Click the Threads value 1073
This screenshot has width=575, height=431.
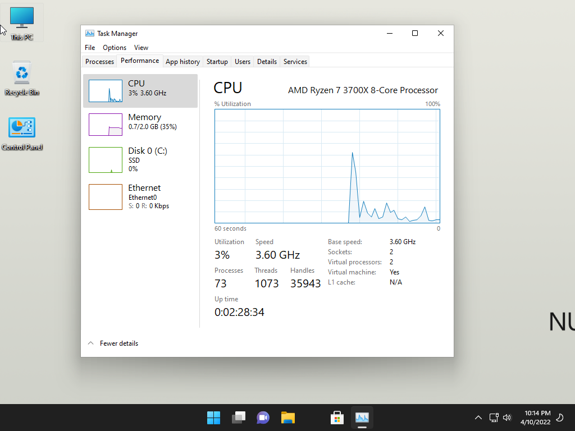pos(267,283)
